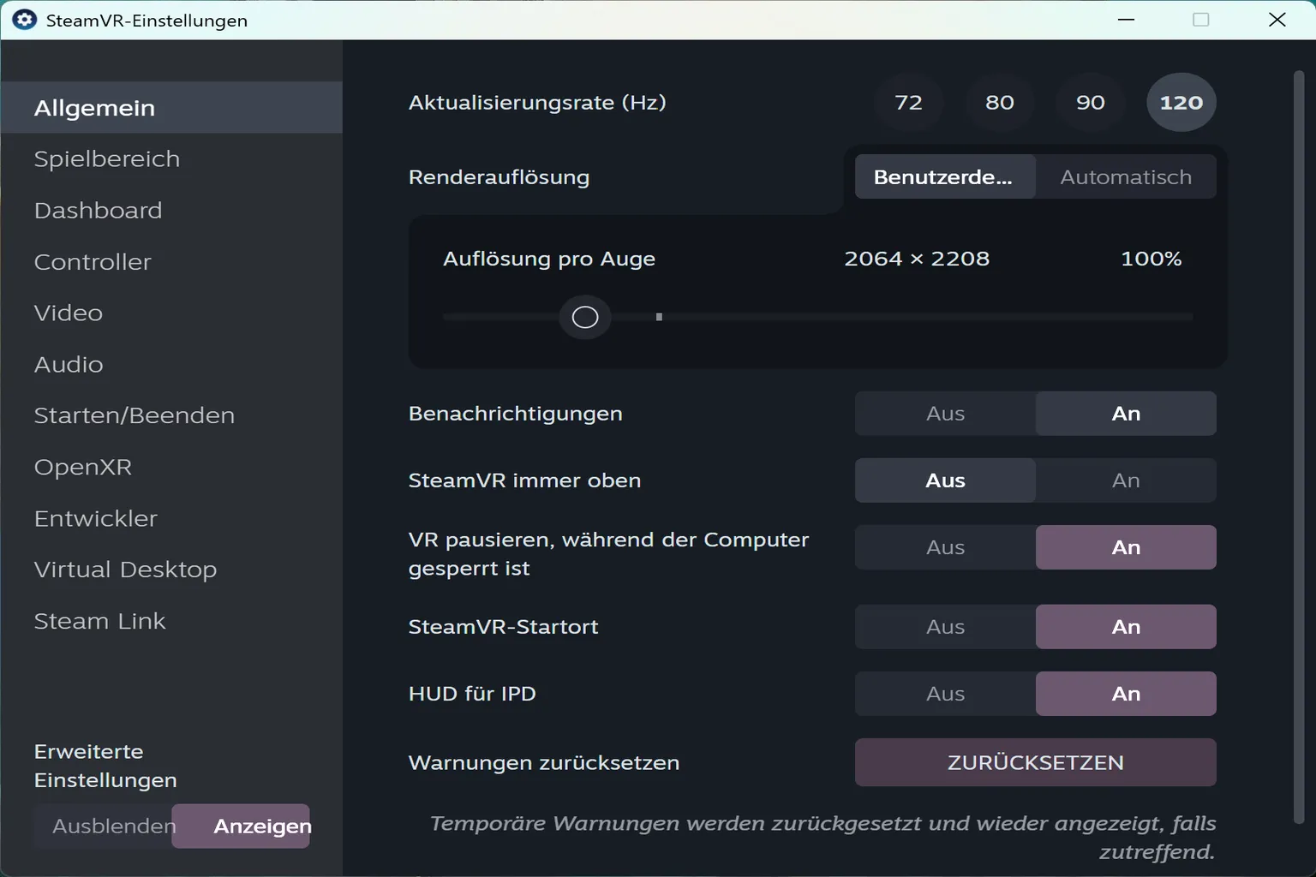This screenshot has width=1316, height=877.
Task: Select Benutzerdefiniert render resolution mode
Action: [945, 177]
